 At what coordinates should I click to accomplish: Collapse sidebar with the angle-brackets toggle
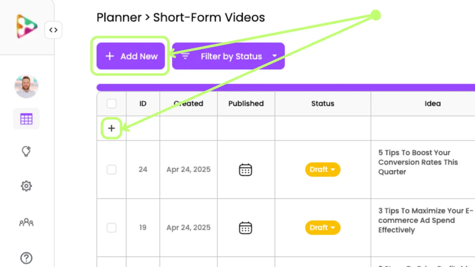[53, 30]
